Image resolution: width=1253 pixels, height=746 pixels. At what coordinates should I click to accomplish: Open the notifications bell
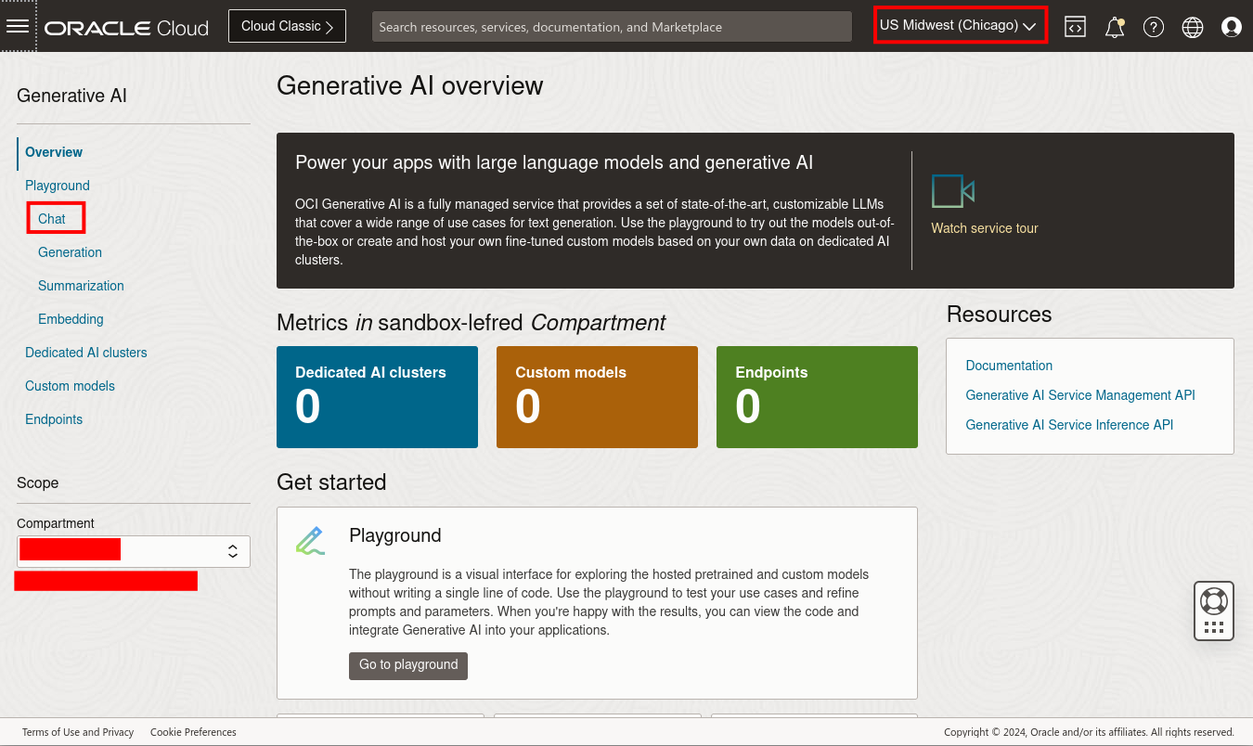coord(1114,26)
